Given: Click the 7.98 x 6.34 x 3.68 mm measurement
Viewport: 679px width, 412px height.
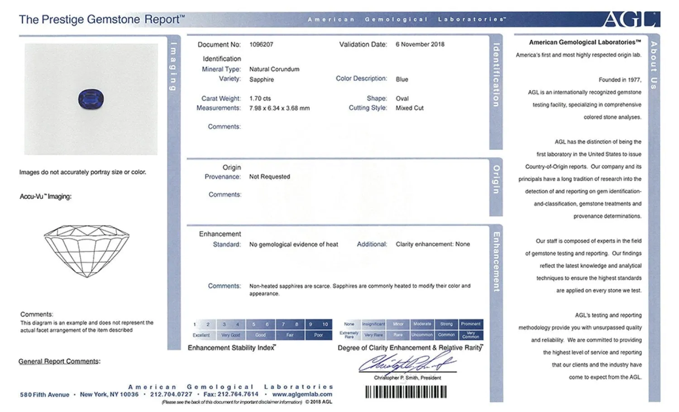Looking at the screenshot, I should (x=279, y=108).
